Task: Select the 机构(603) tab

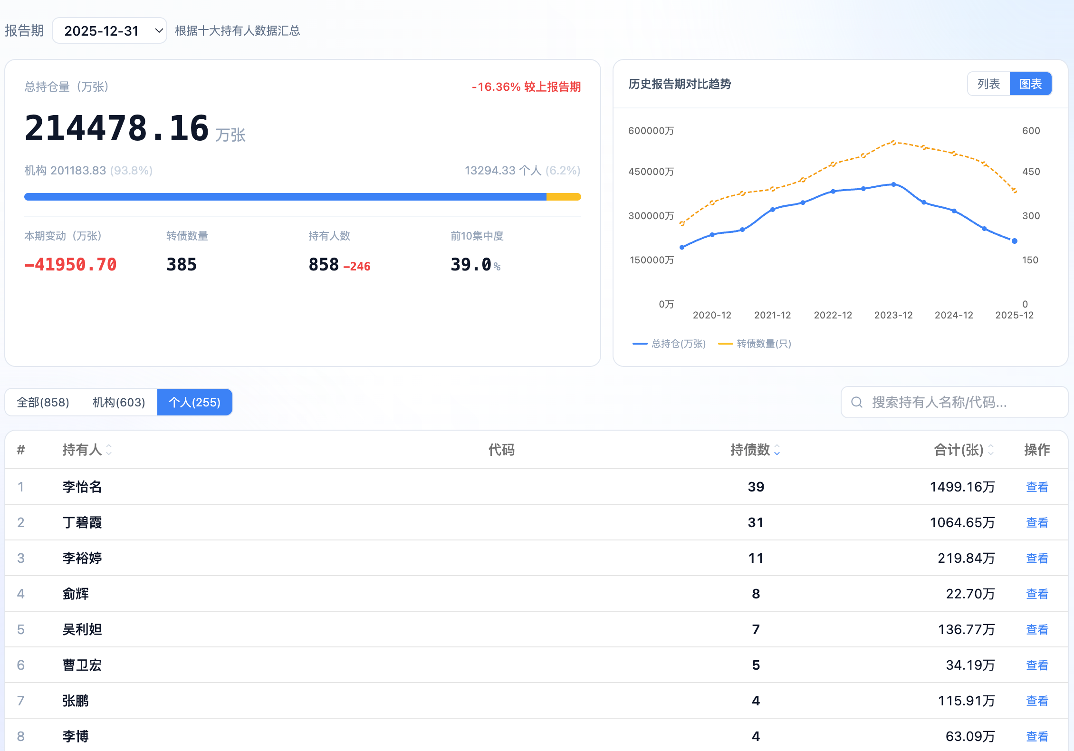Action: 119,403
